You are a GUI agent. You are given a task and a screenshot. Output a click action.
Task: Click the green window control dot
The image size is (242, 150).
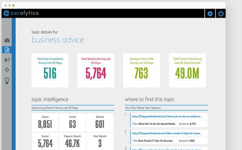[x=13, y=5]
